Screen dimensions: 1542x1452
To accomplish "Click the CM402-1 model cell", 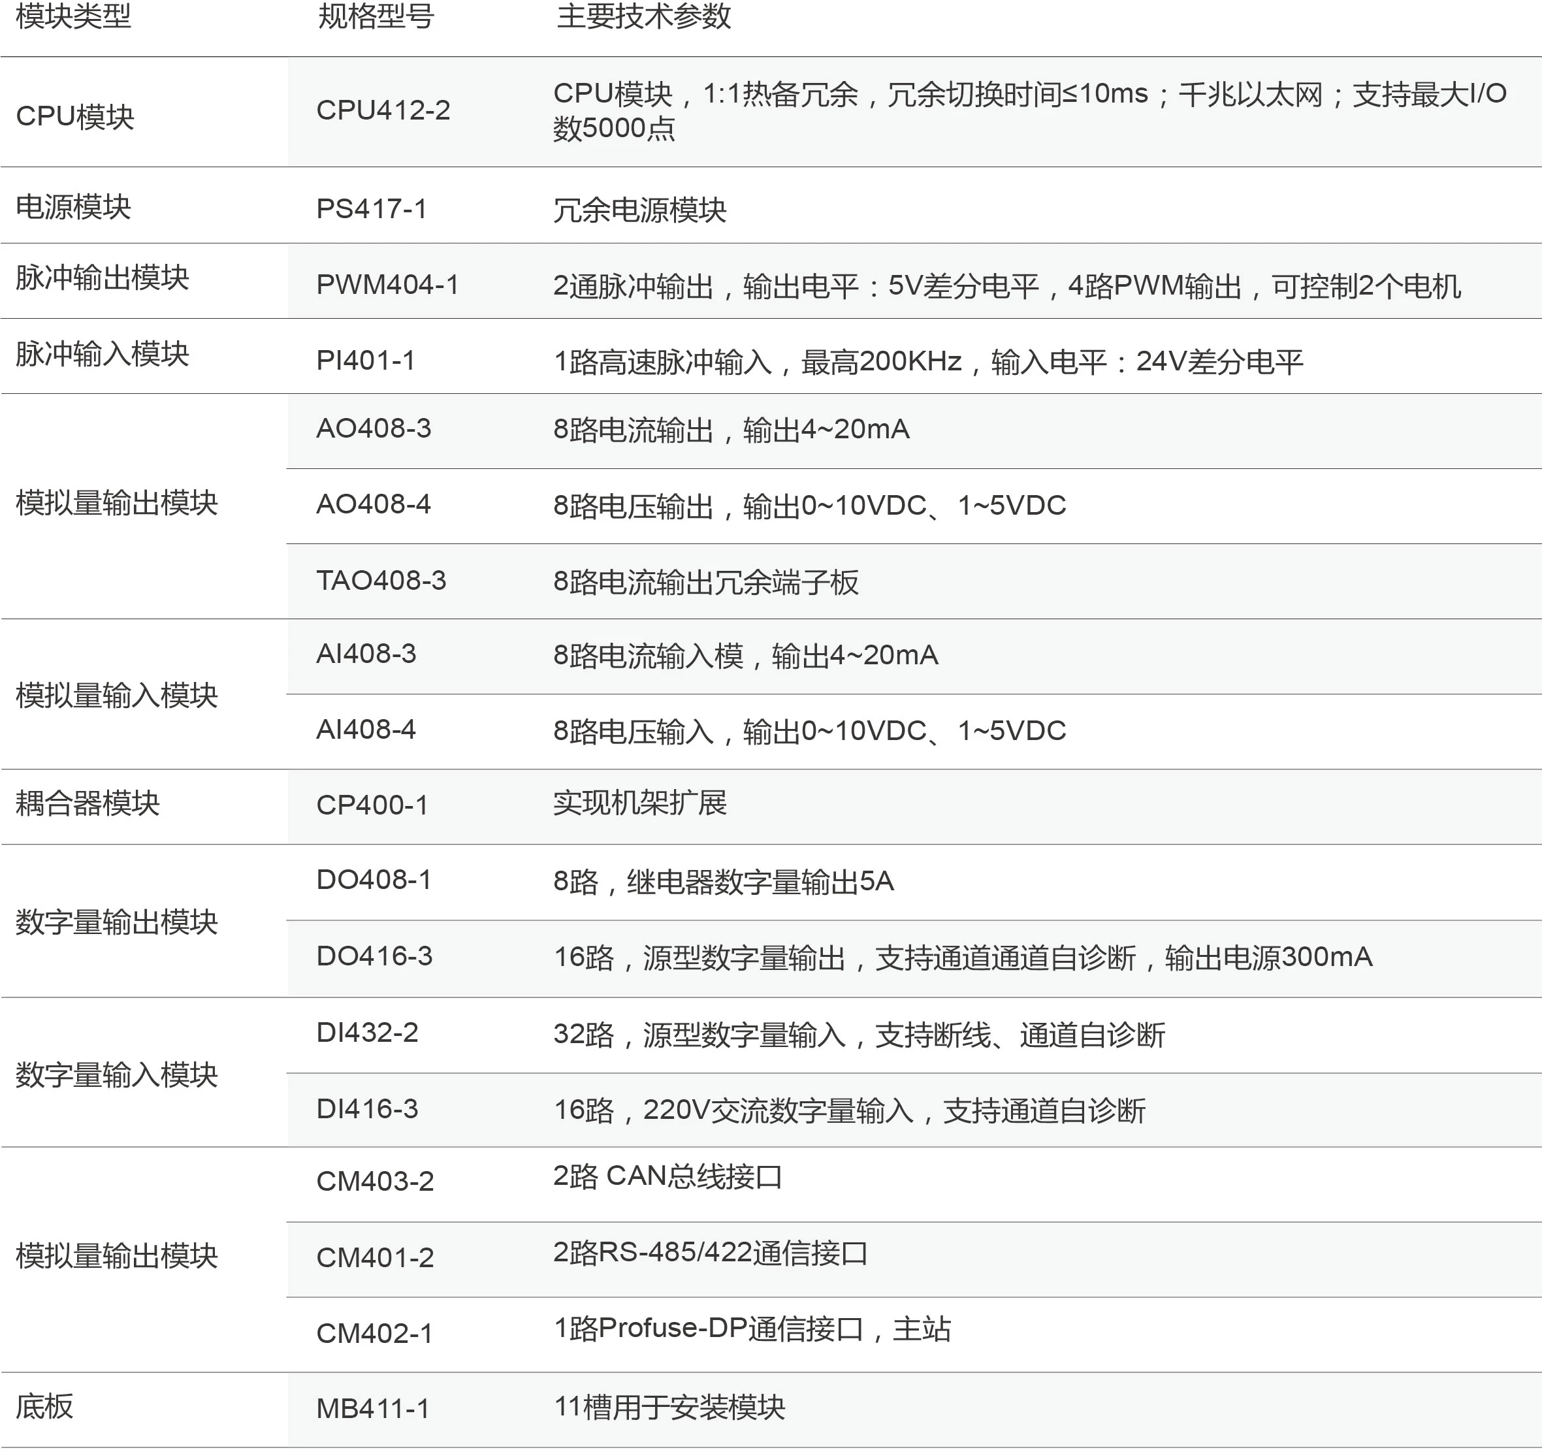I will coord(375,1334).
